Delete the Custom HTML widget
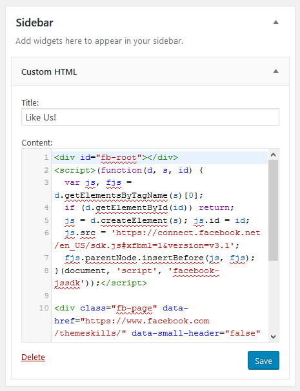 click(33, 357)
